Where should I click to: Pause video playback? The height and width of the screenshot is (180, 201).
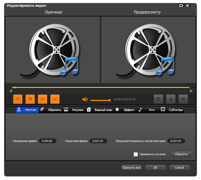(x=18, y=99)
